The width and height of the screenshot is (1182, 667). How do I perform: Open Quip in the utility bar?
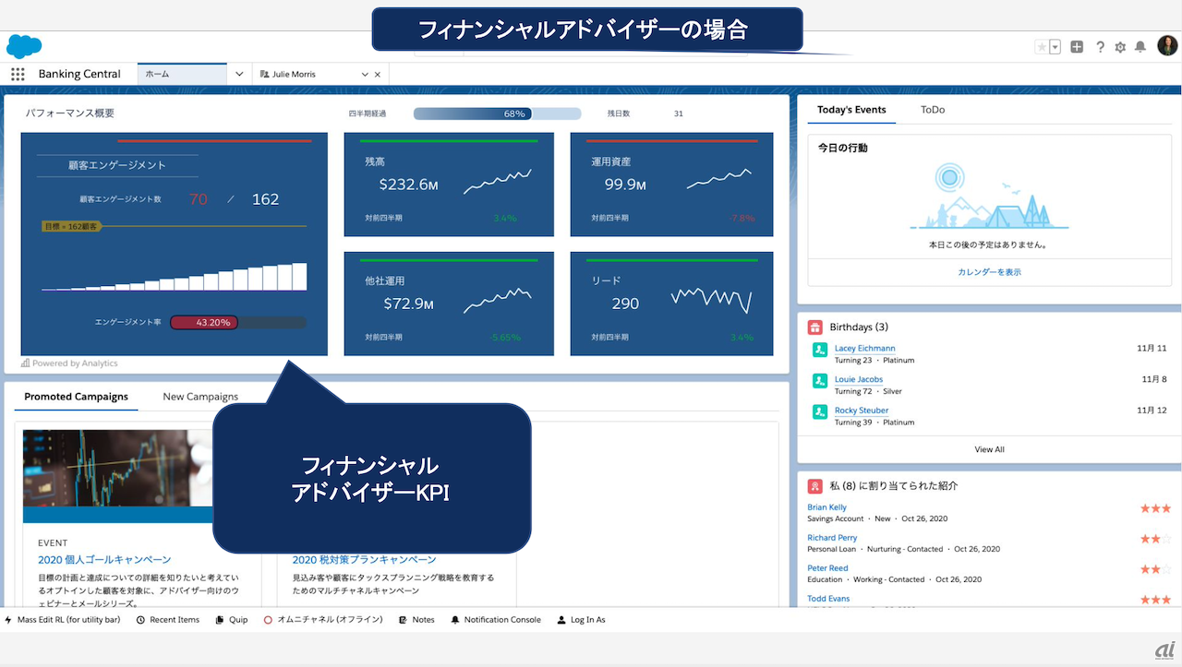click(x=232, y=620)
